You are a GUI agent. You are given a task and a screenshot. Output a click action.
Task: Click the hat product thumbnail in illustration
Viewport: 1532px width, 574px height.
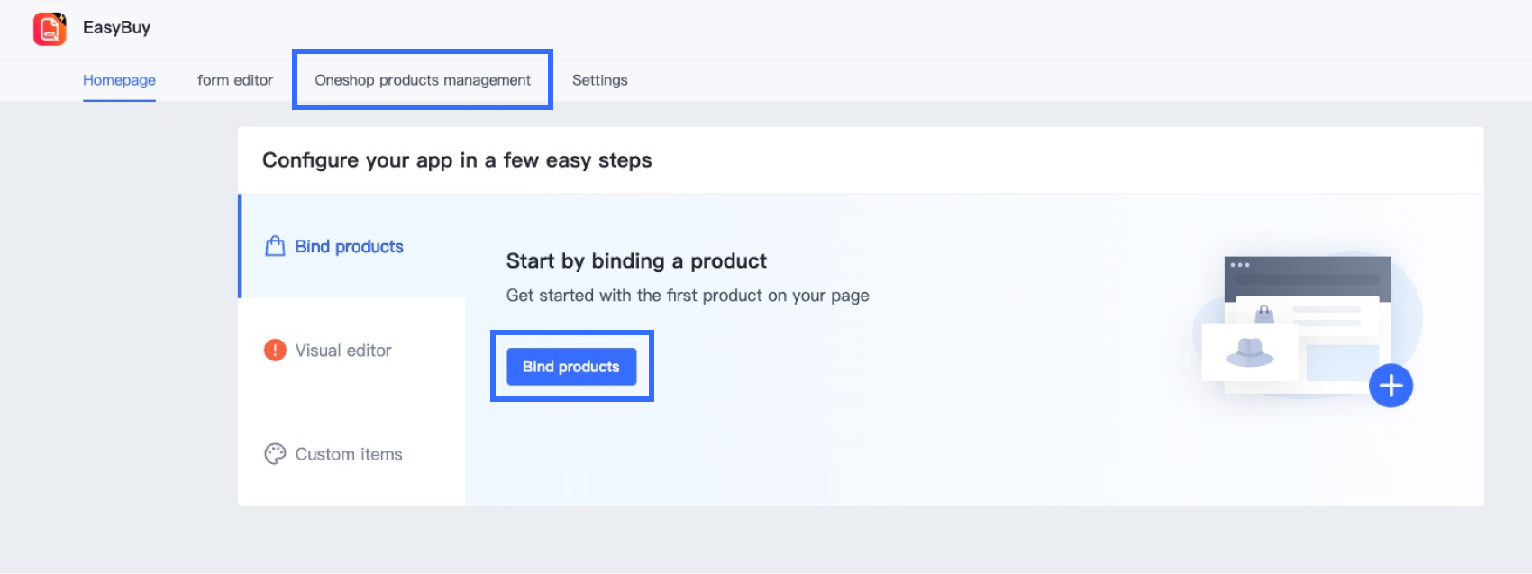(x=1250, y=352)
